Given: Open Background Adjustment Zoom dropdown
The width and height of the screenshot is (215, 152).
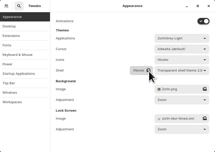Looking at the screenshot, I should pos(182,100).
